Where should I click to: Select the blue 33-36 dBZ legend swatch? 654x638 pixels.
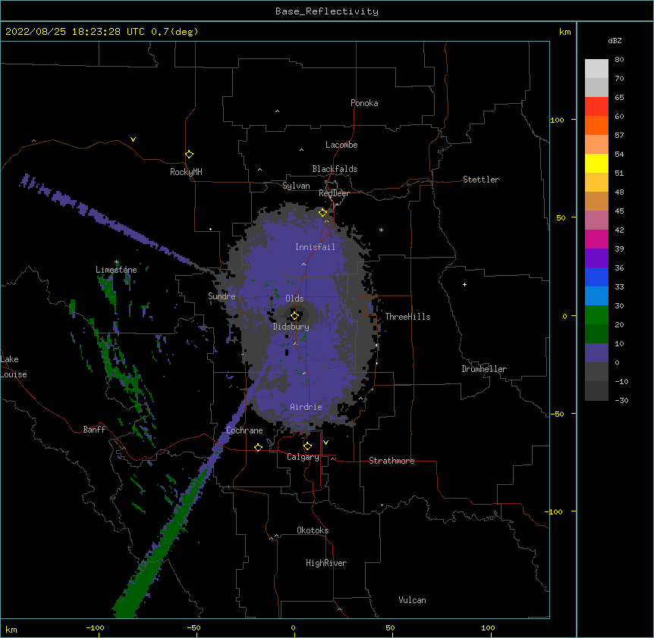click(x=596, y=277)
